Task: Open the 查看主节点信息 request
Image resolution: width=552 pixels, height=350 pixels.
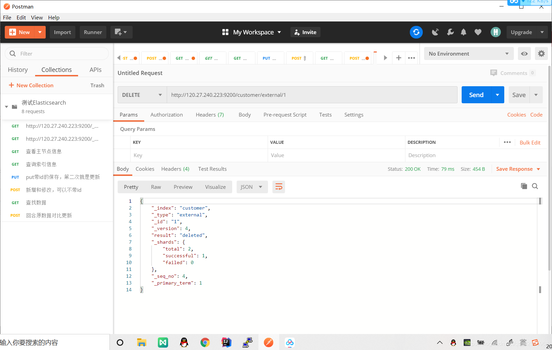Action: tap(57, 151)
